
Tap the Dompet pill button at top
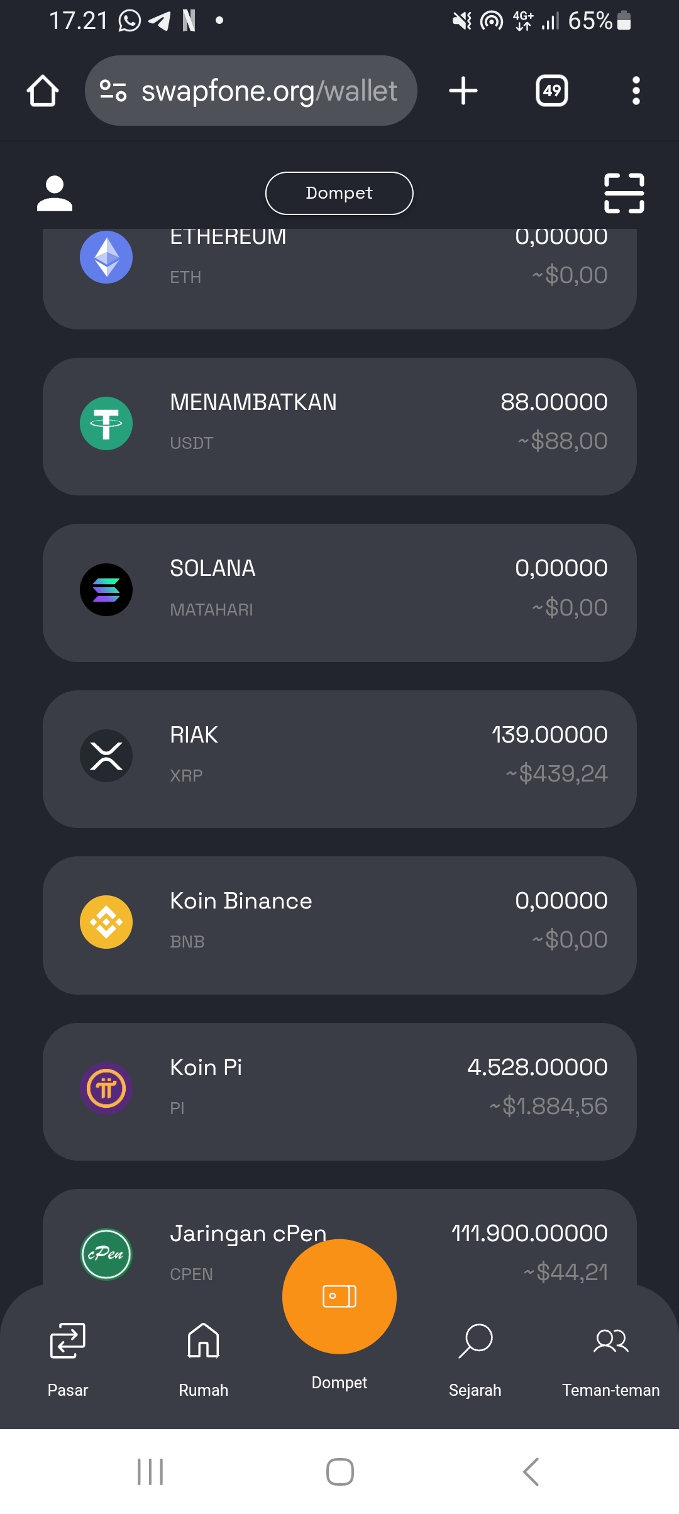[x=339, y=193]
